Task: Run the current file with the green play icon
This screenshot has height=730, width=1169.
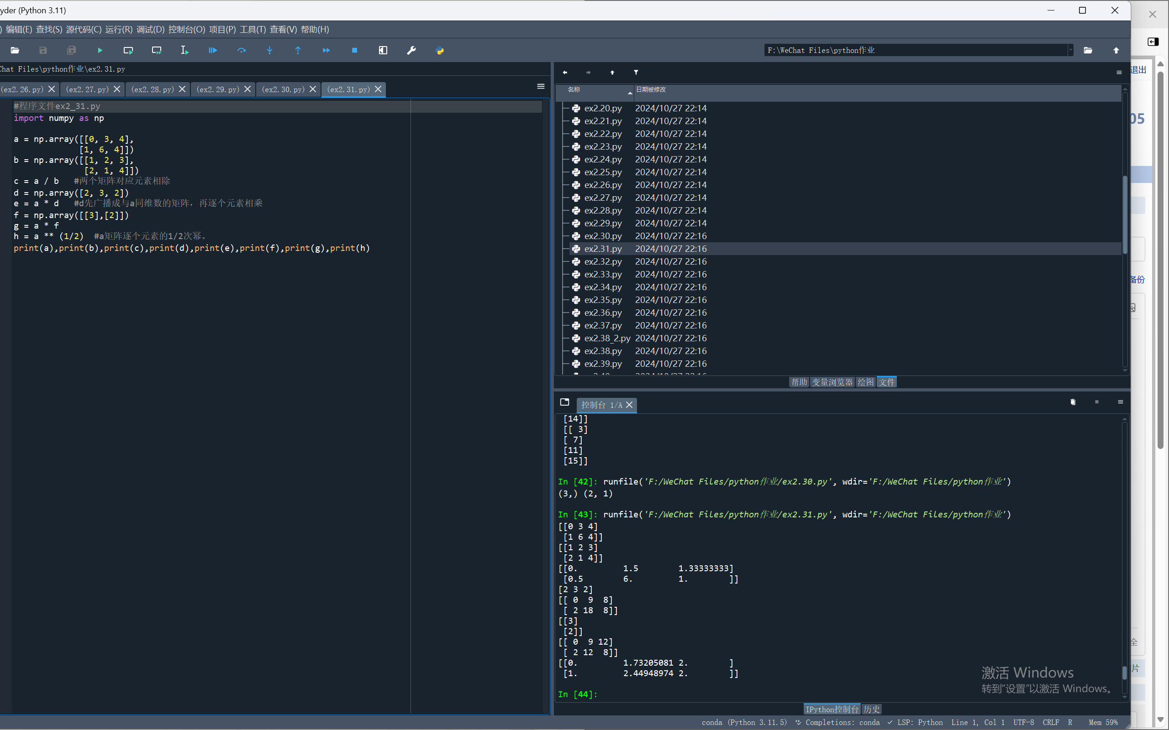Action: click(x=100, y=50)
